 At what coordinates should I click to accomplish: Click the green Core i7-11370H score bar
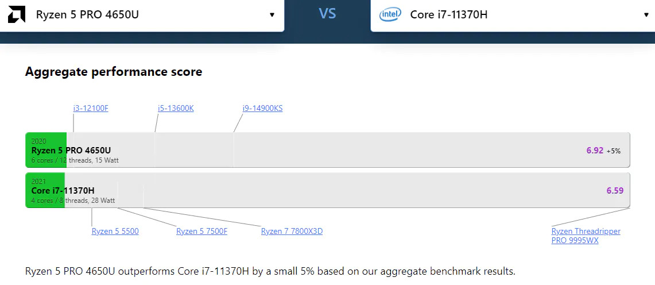(x=45, y=190)
